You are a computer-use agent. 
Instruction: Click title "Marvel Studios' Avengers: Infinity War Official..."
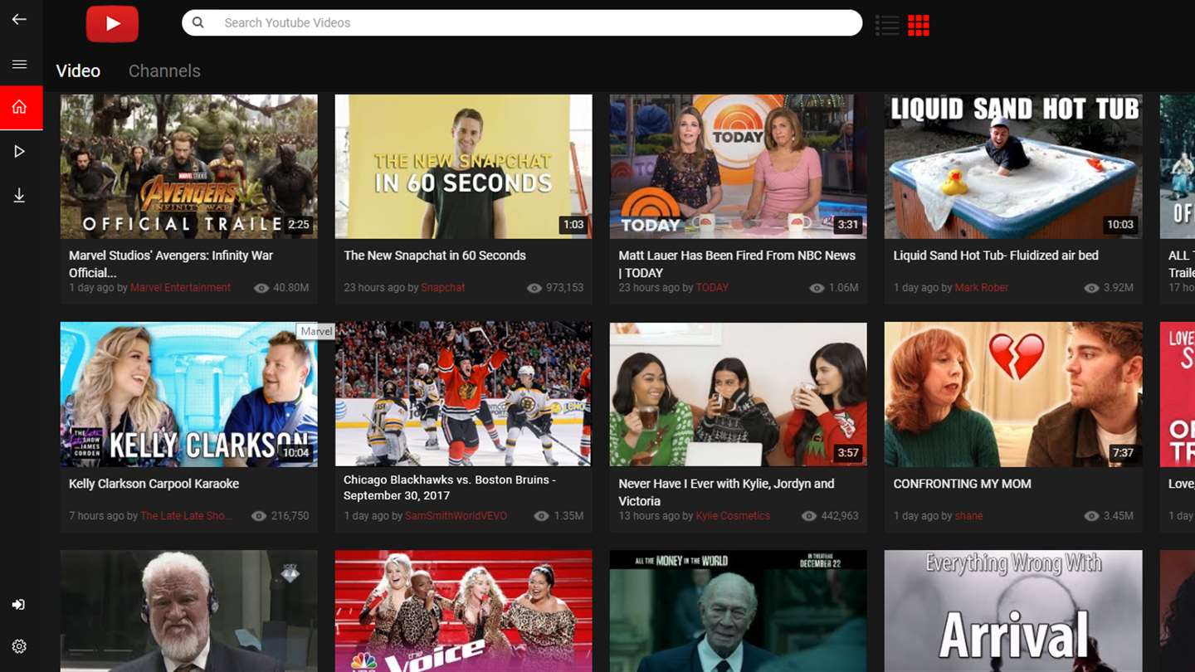point(171,264)
